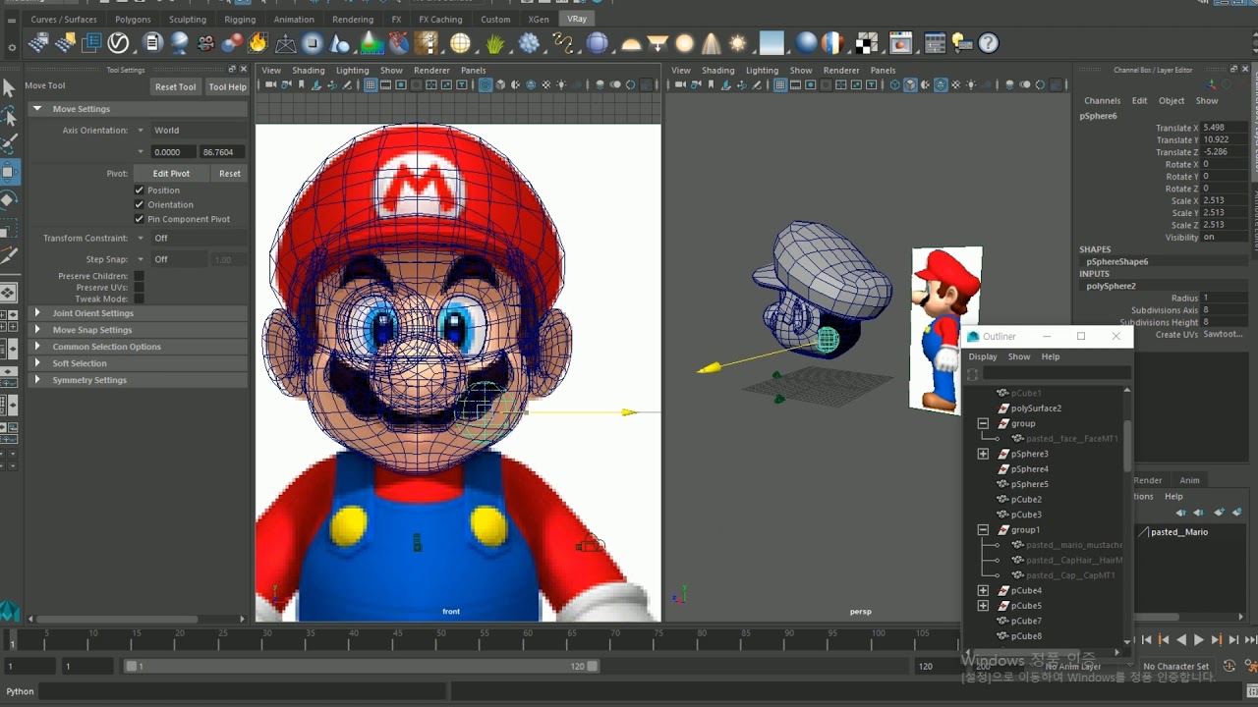Click the green grass shelf icon
The image size is (1258, 707).
495,43
